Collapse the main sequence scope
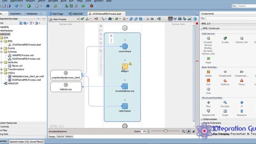 click(111, 36)
